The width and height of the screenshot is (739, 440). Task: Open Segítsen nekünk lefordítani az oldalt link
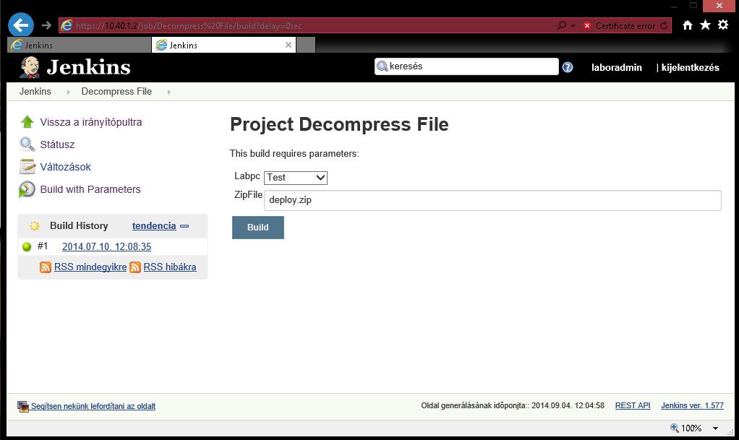point(93,406)
